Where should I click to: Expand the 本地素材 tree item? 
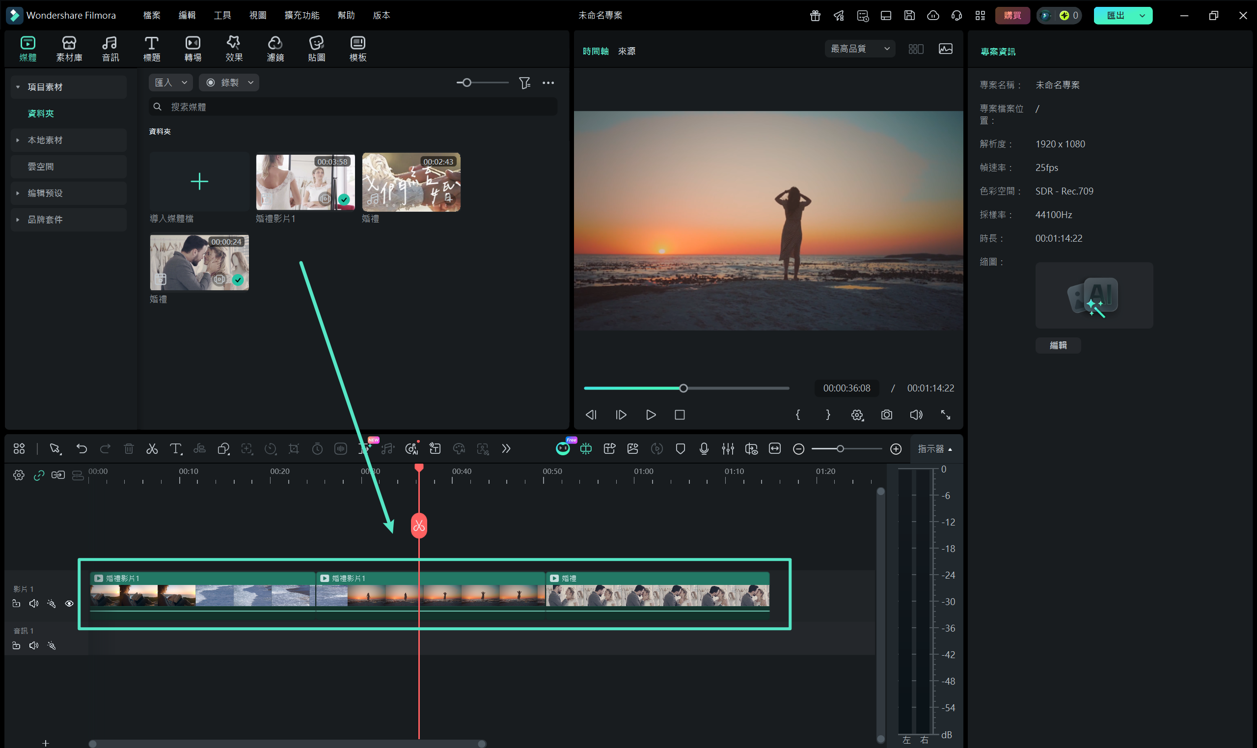tap(18, 140)
